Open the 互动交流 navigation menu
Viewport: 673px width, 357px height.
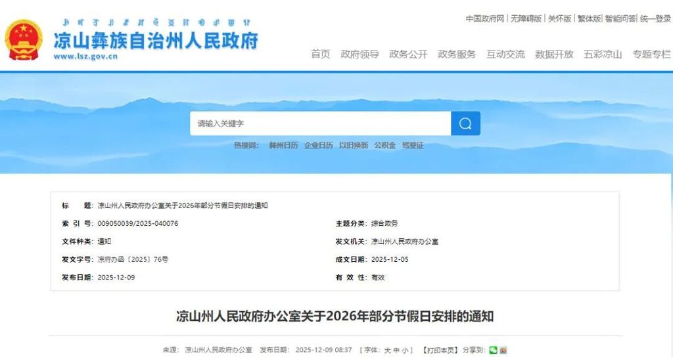(x=505, y=54)
